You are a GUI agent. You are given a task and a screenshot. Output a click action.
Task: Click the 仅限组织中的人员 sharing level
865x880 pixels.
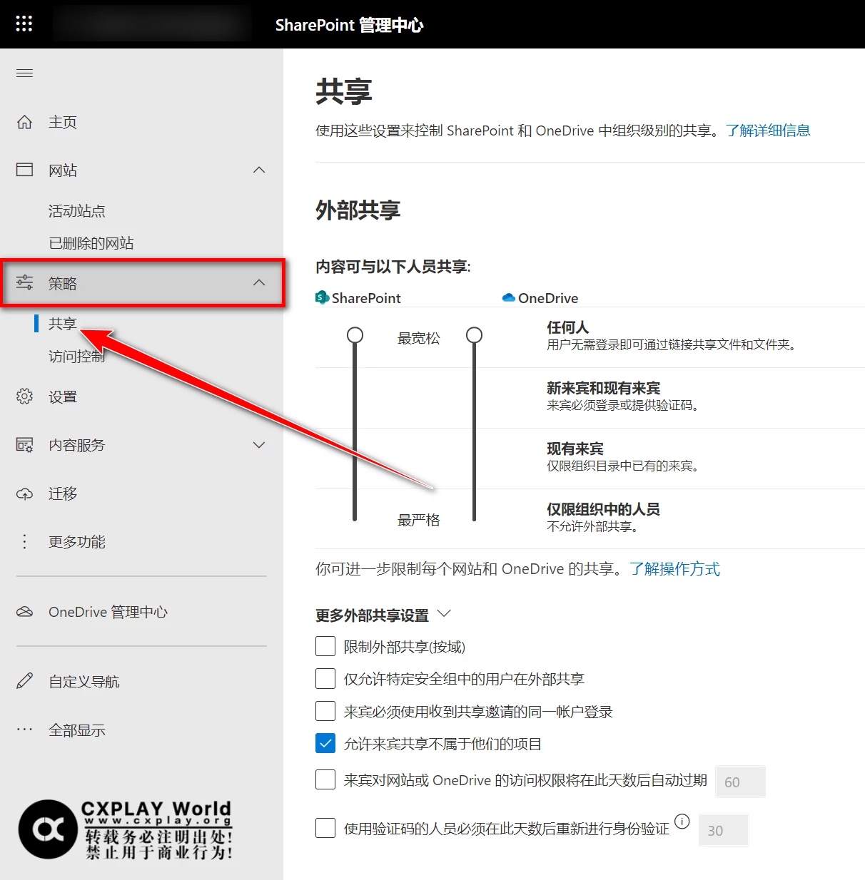603,509
